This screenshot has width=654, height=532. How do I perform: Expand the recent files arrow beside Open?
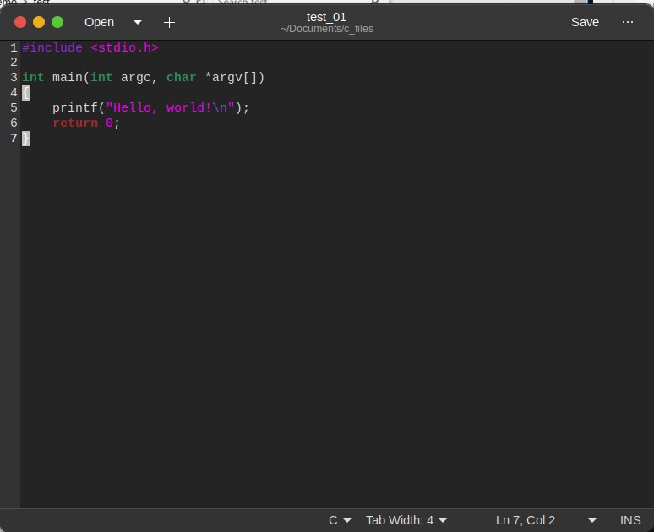[138, 22]
